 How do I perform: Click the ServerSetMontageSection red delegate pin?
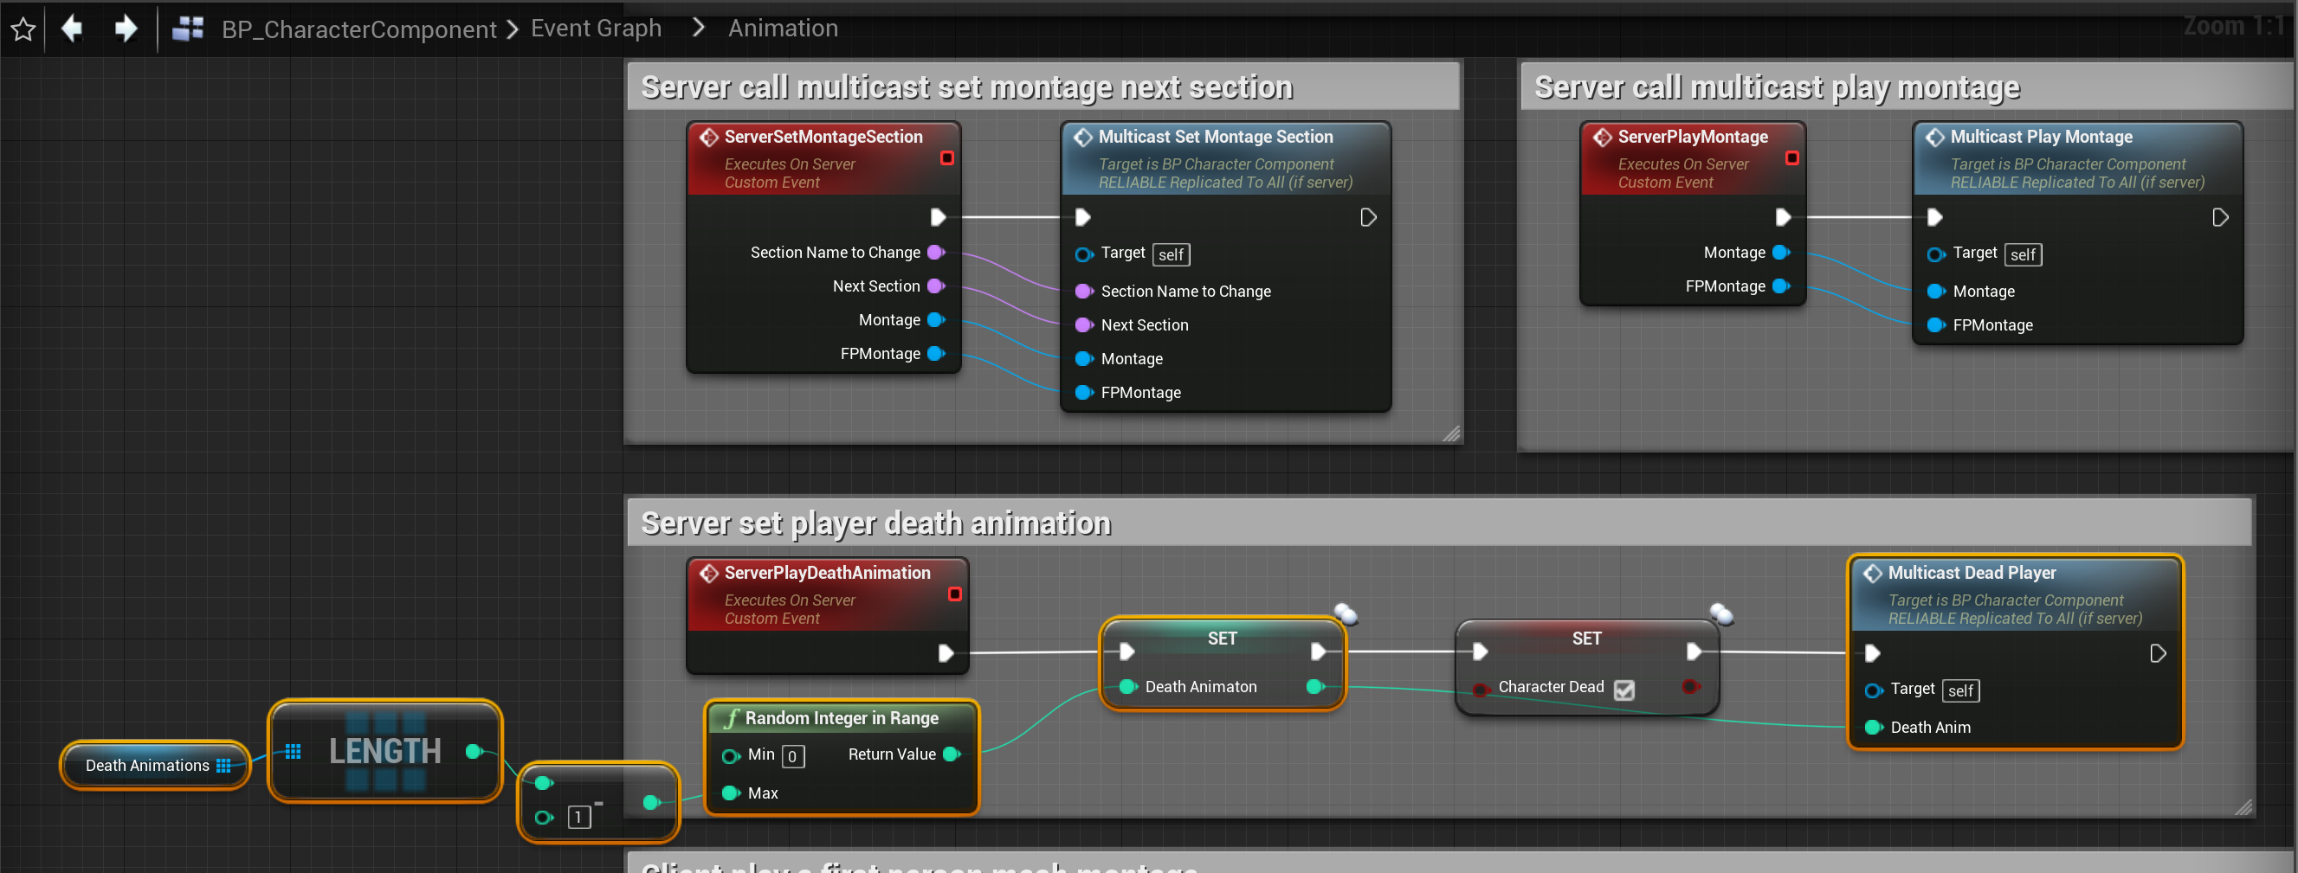946,157
